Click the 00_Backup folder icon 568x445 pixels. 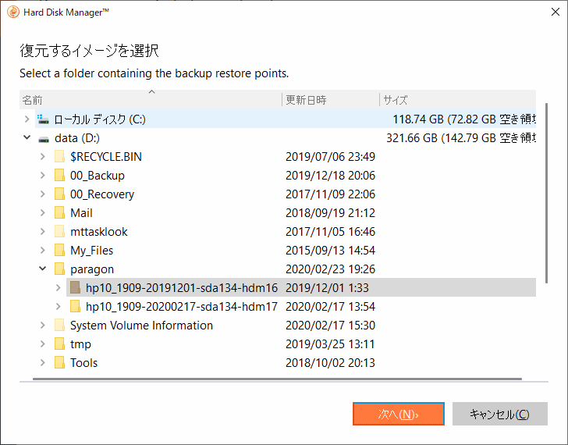tap(59, 176)
